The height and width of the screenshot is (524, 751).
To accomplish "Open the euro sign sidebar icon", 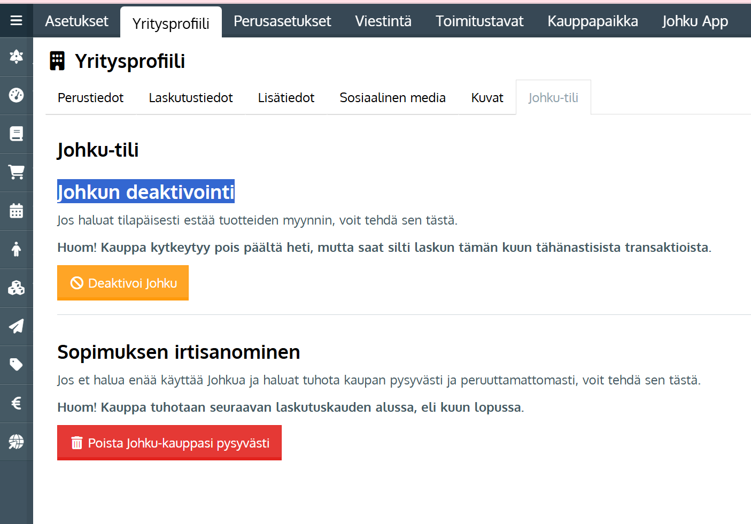I will click(16, 403).
